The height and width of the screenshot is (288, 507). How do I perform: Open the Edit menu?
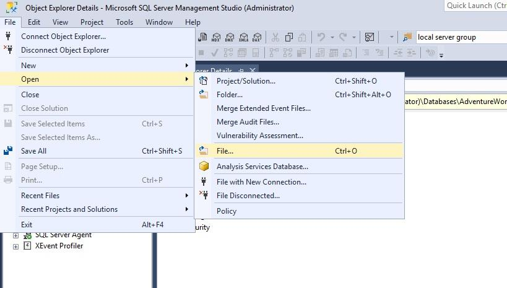point(34,22)
